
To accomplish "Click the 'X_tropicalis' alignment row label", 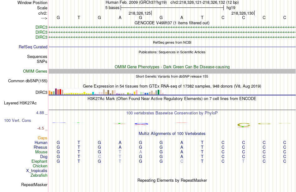I will pos(37,171).
